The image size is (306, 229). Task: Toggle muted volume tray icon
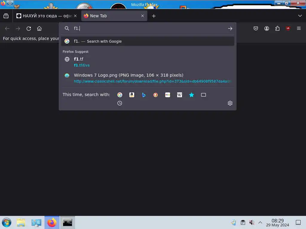click(252, 222)
